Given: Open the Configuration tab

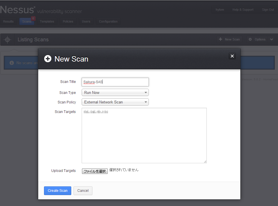Looking at the screenshot, I should tap(108, 21).
